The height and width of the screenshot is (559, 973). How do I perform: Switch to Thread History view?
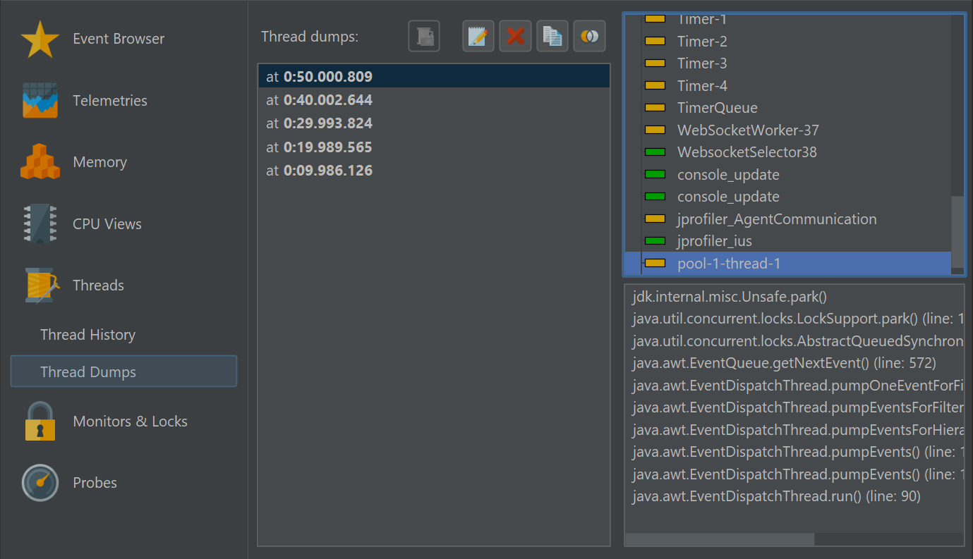coord(87,335)
